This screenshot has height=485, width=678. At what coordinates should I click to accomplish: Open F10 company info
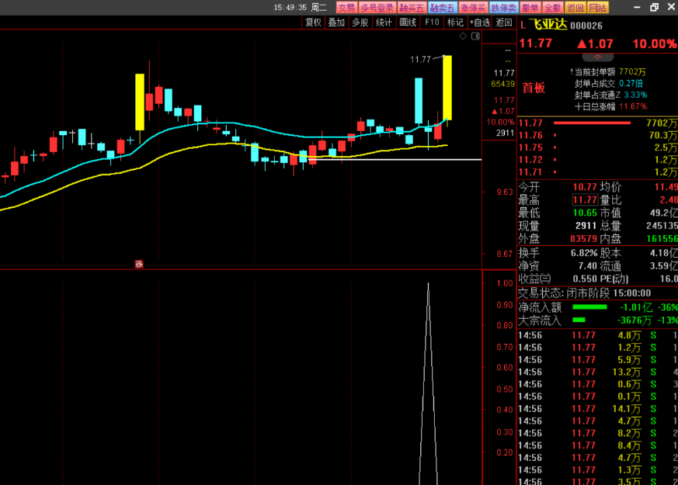(432, 23)
